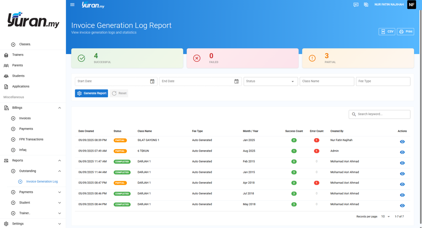Open the NF user avatar
The width and height of the screenshot is (422, 228).
point(411,5)
